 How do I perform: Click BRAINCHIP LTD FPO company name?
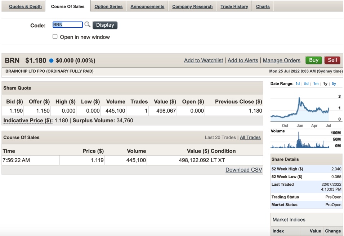[x=49, y=71]
